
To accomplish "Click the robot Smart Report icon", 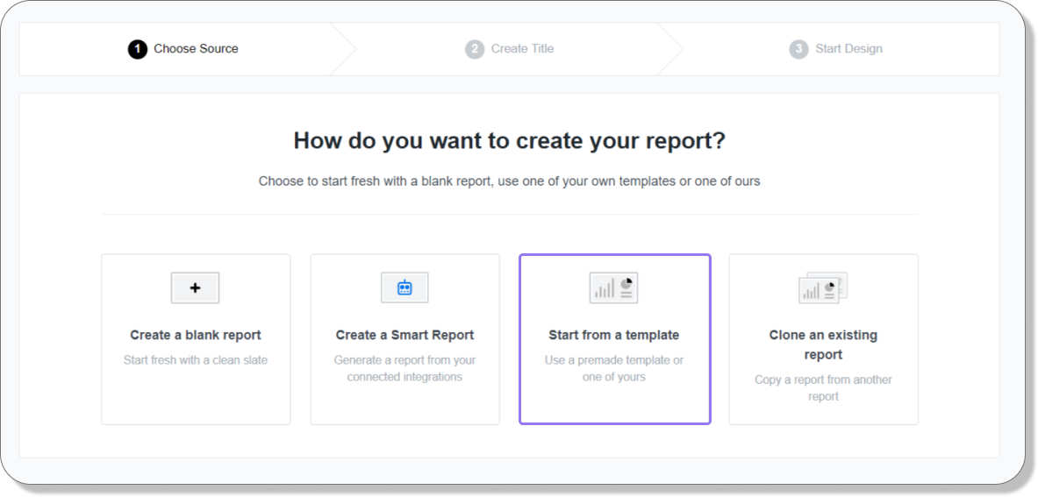I will pos(404,288).
